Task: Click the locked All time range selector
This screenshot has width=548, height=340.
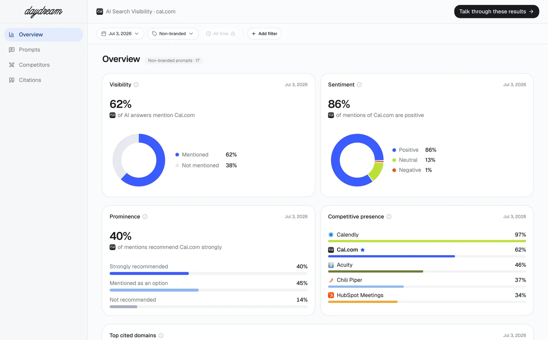Action: coord(221,34)
